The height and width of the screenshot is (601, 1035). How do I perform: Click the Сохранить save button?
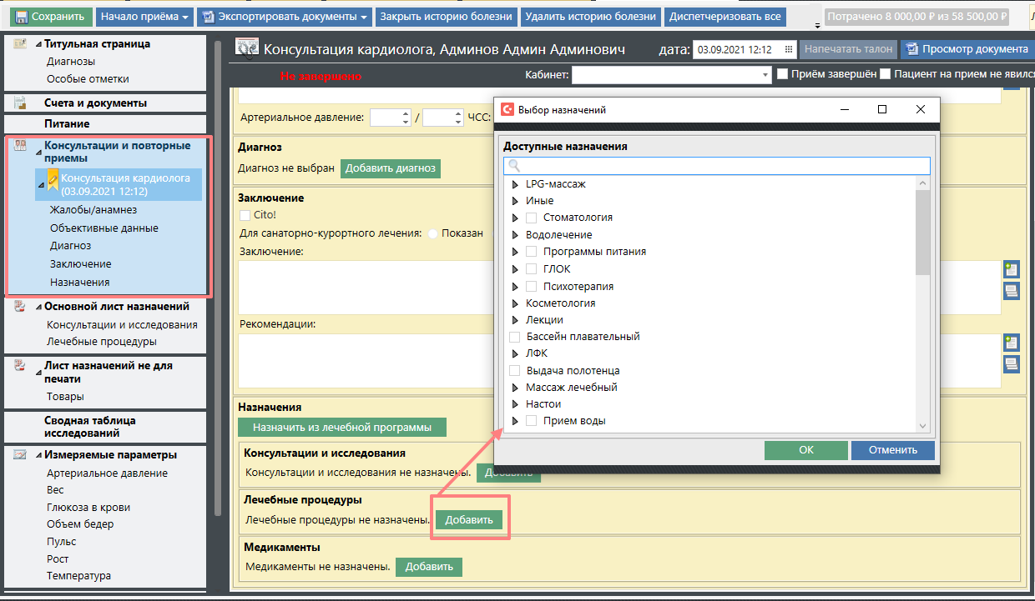coord(49,17)
